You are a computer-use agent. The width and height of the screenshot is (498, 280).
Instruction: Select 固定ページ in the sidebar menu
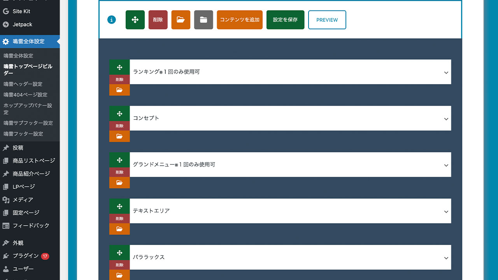tap(23, 212)
